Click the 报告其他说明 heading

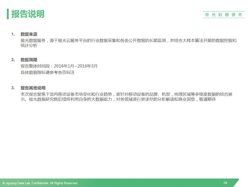point(33,88)
